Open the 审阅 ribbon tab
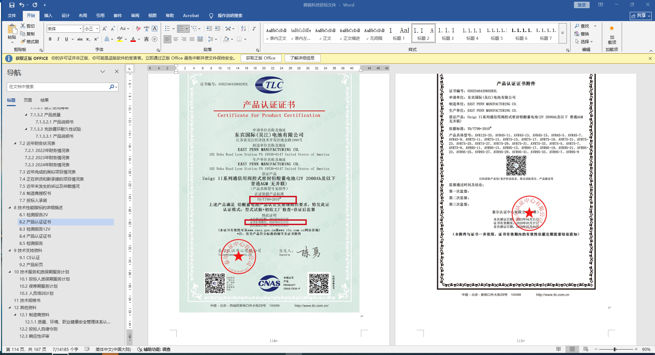The image size is (655, 355). tap(135, 16)
